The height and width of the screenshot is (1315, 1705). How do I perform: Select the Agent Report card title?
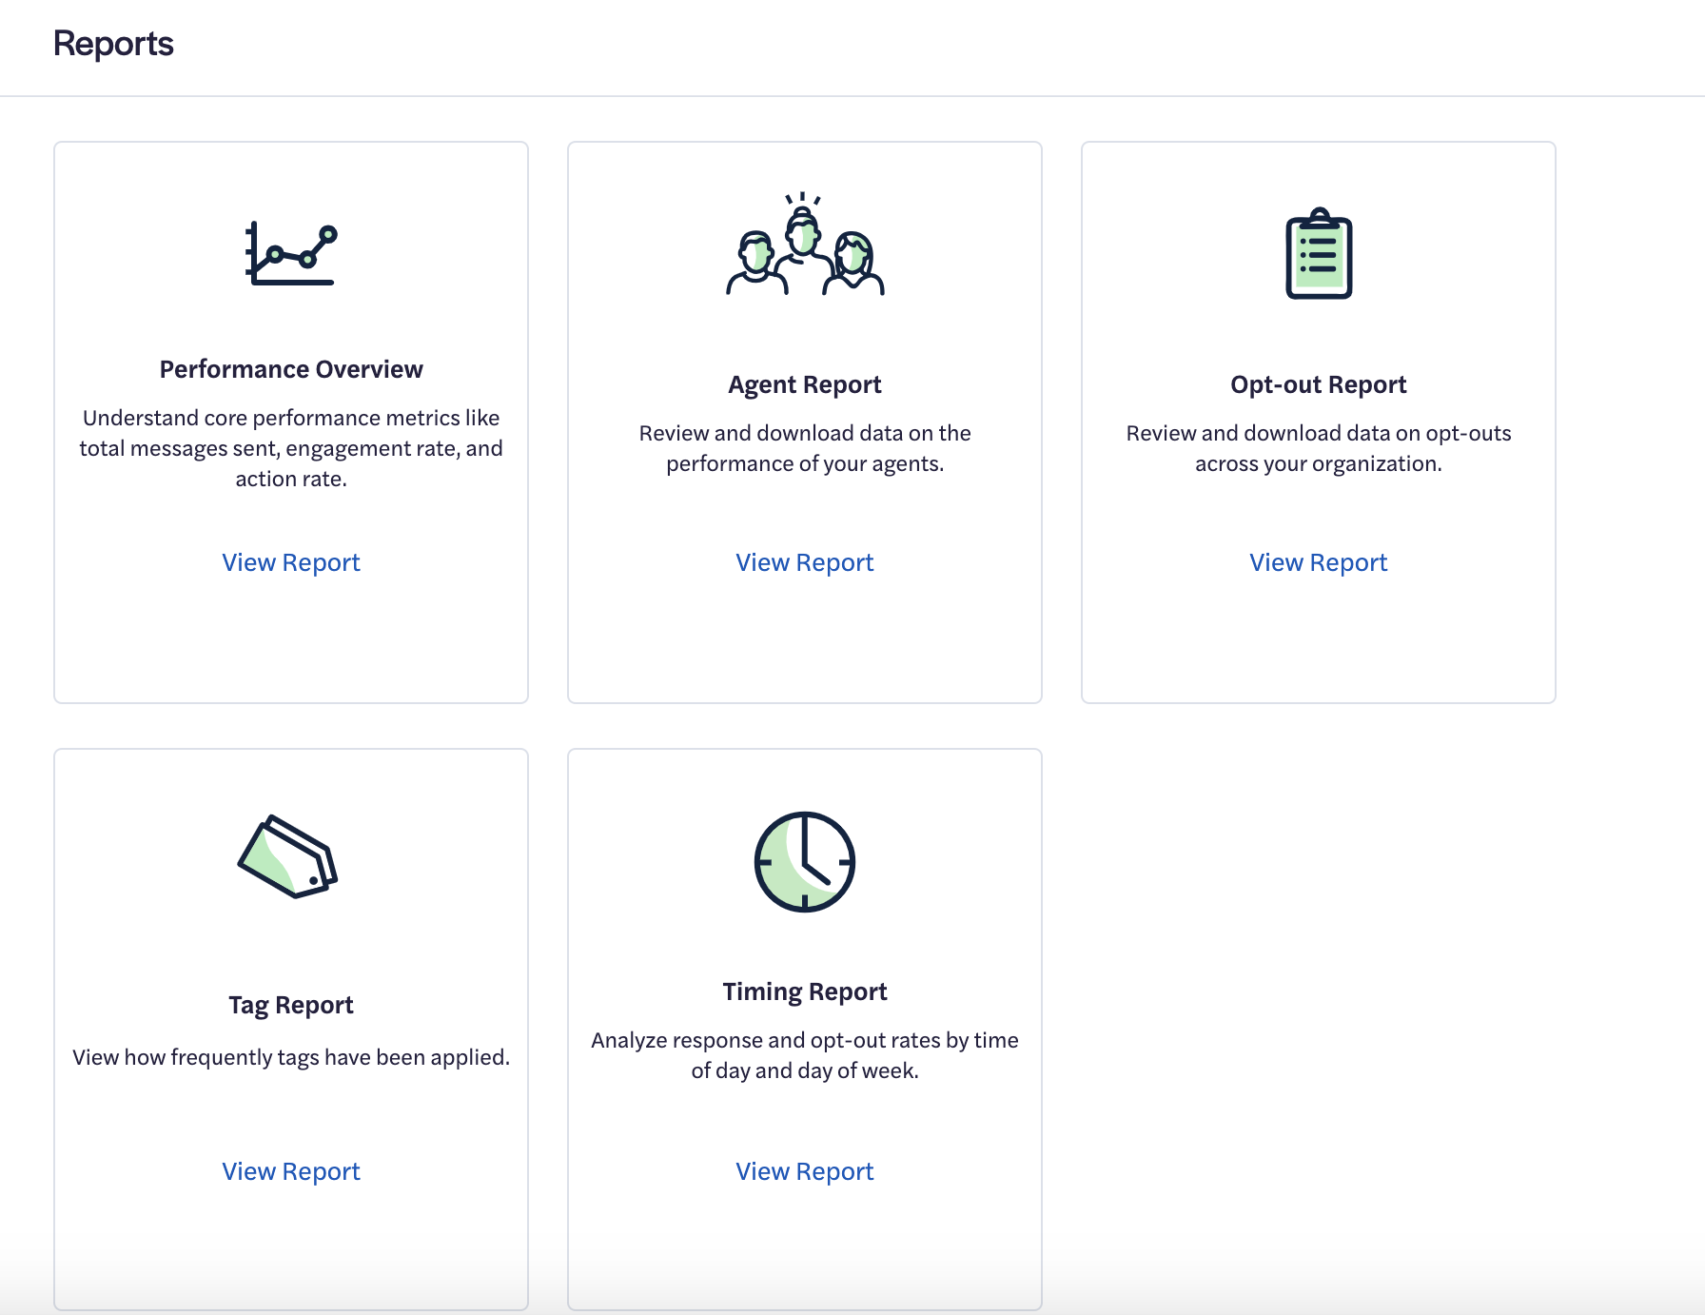coord(805,384)
